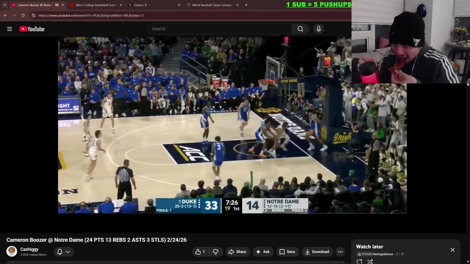Reload the page with refresh icon
Screen dimensions: 470x264
click(23, 15)
